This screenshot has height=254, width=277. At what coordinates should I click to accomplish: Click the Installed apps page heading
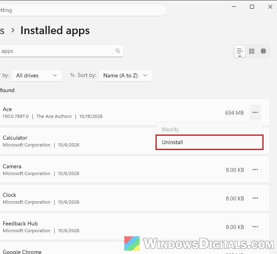click(55, 30)
